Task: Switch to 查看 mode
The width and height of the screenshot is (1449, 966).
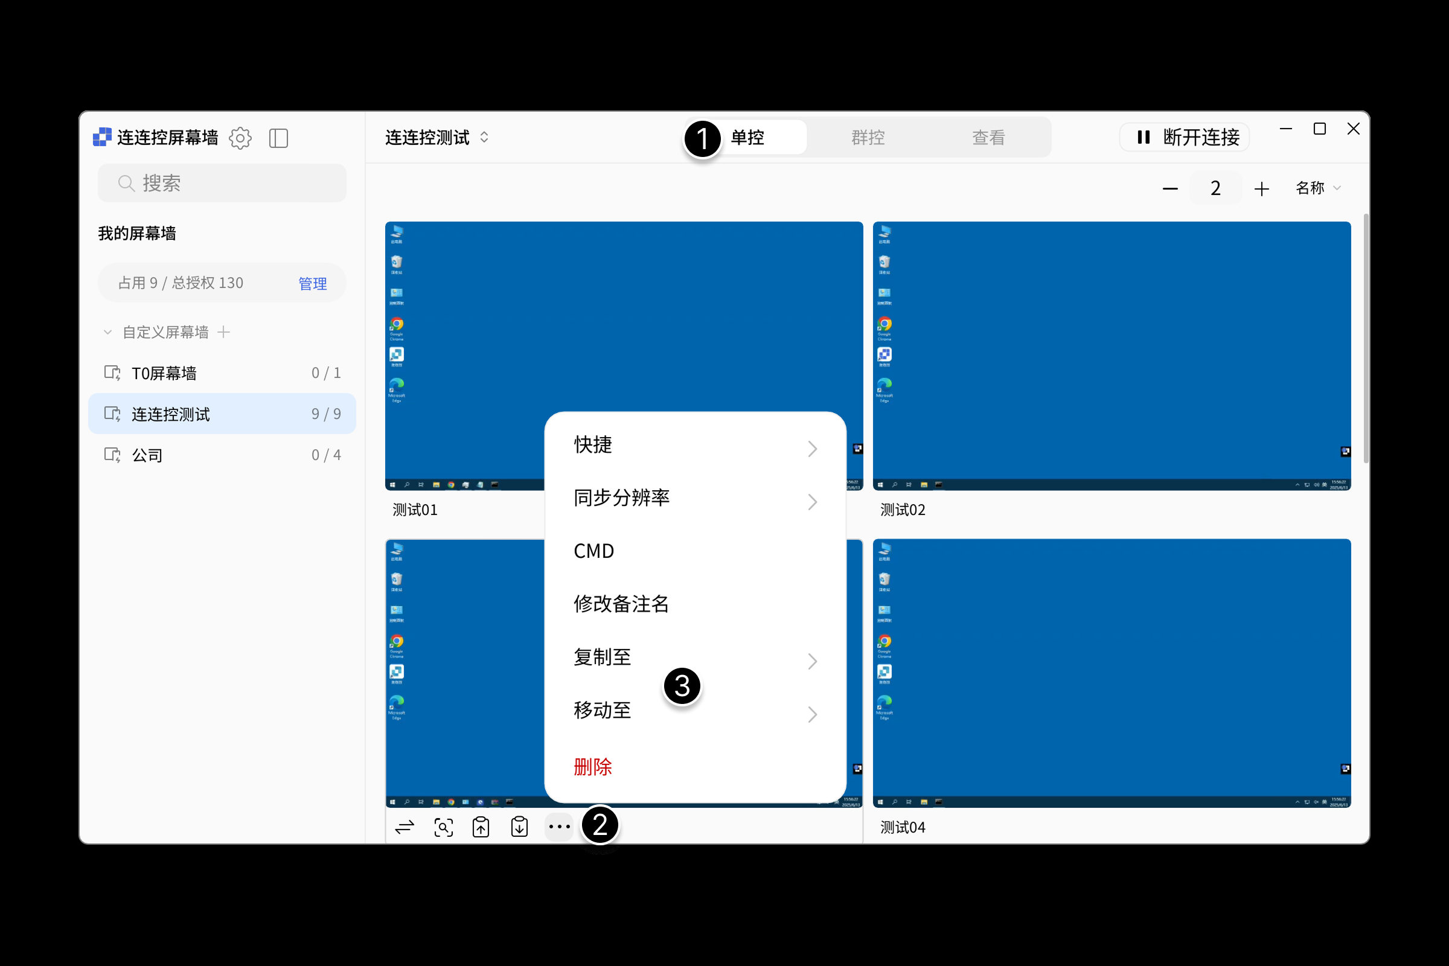Action: tap(988, 137)
